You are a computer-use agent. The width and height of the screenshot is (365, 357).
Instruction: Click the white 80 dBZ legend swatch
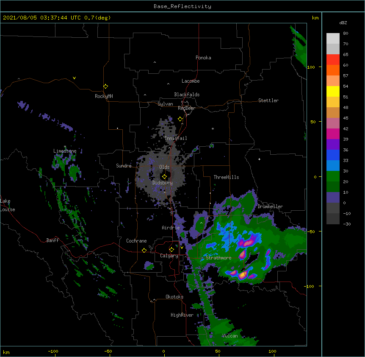pos(333,38)
